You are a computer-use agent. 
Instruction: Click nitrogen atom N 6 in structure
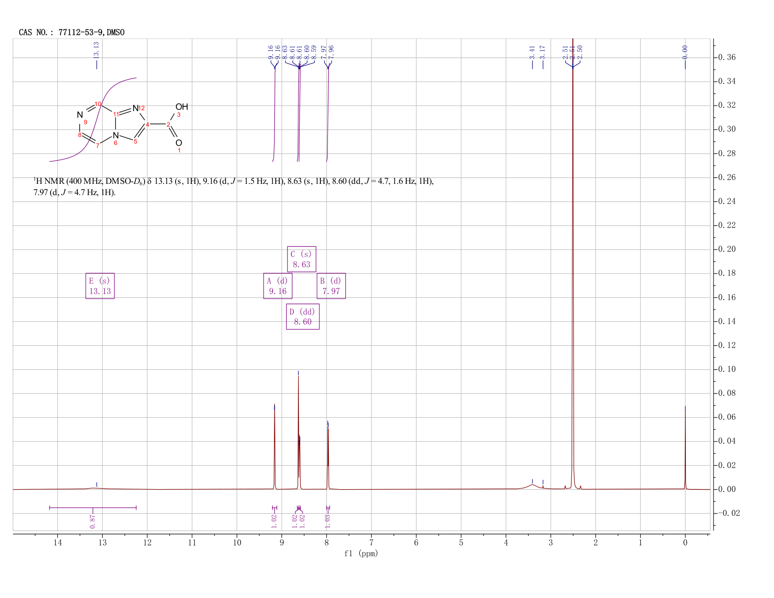click(115, 136)
